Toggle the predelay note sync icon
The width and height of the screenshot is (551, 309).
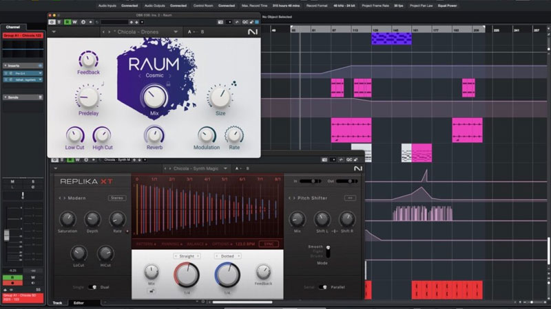(x=103, y=84)
